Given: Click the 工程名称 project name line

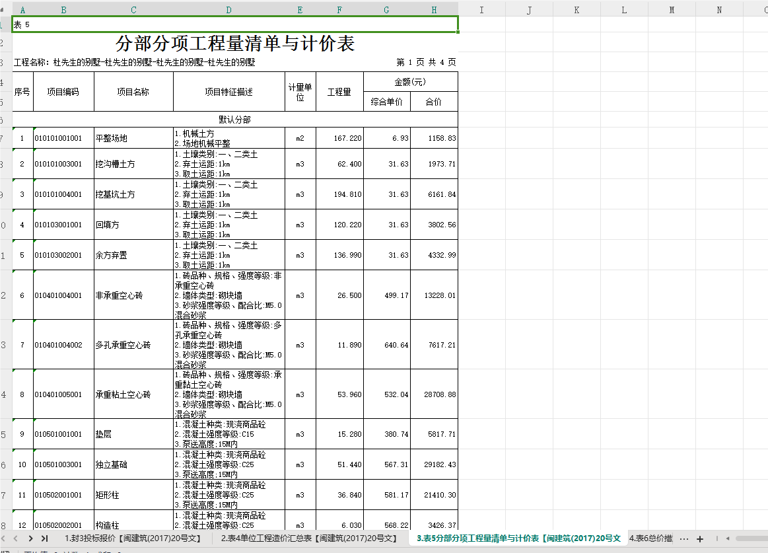Looking at the screenshot, I should [x=135, y=62].
